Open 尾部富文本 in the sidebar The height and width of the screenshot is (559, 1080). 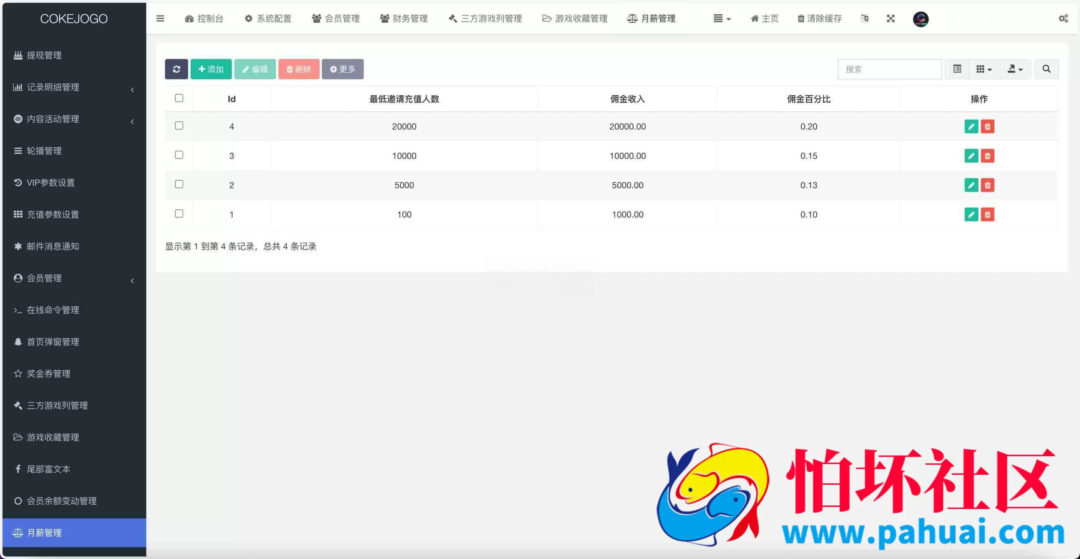tap(74, 469)
